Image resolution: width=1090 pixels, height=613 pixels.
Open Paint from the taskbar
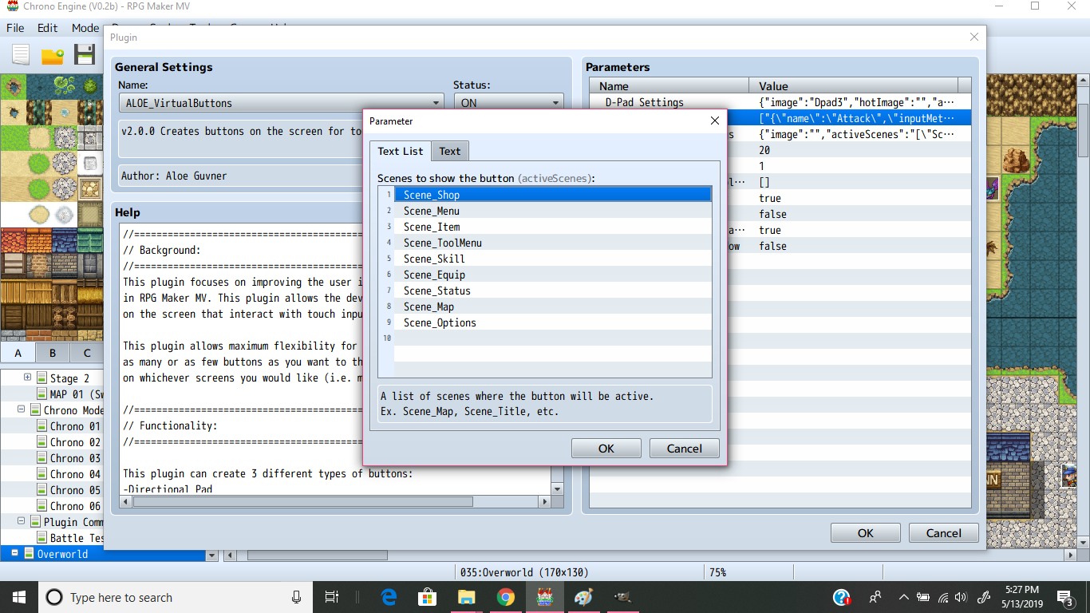point(584,597)
